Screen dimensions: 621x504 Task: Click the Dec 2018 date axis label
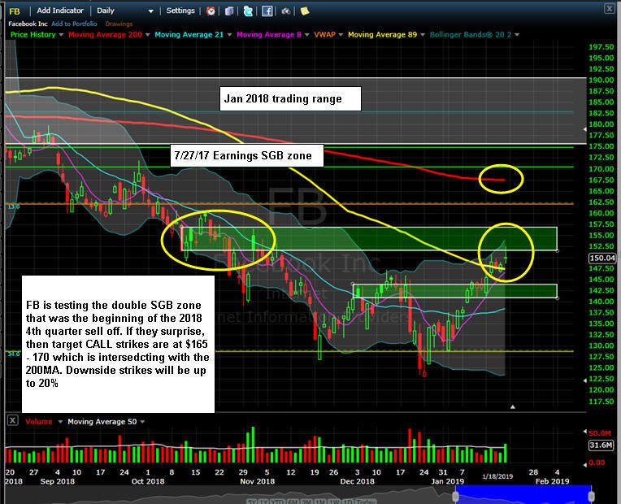click(x=357, y=481)
